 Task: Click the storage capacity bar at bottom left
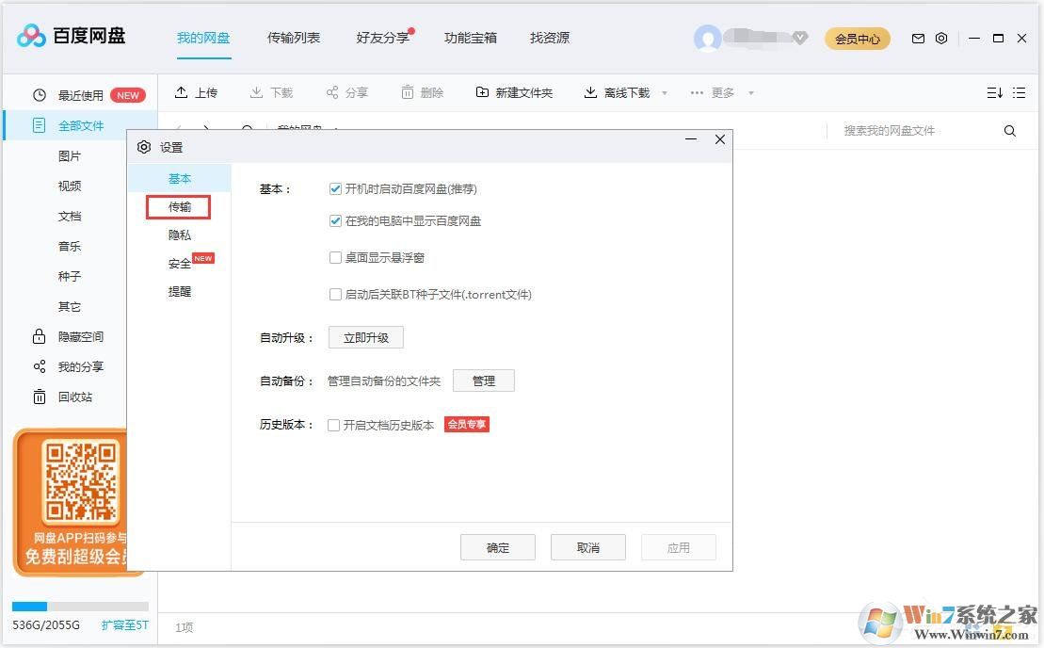coord(75,606)
